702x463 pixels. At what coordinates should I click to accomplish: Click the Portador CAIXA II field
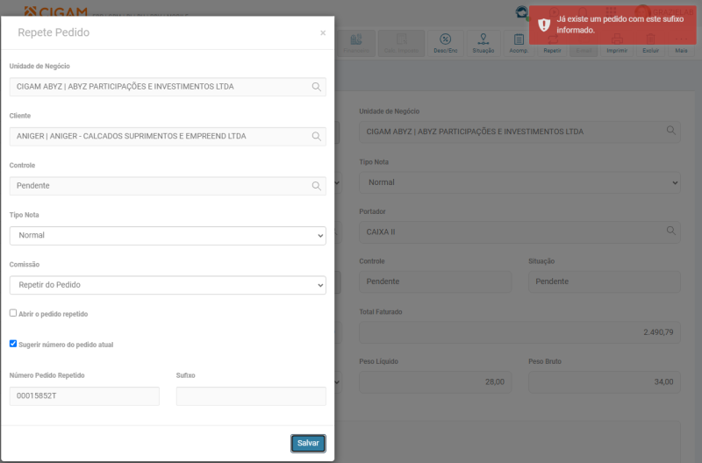tap(519, 232)
